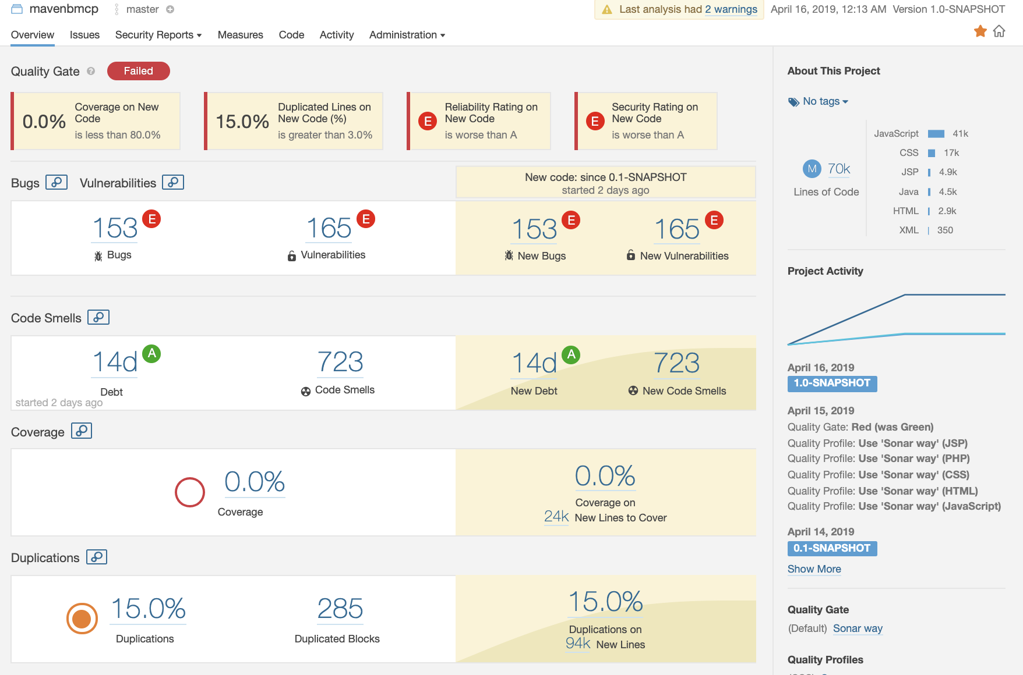Click the Coverage on New Code condition card
The height and width of the screenshot is (675, 1023).
(96, 121)
